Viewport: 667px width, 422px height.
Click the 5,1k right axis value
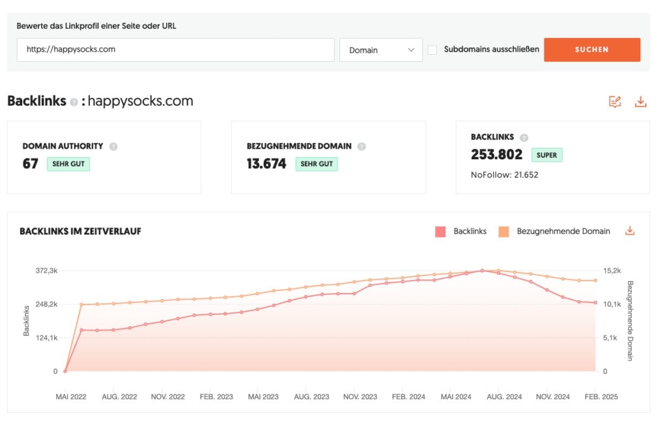610,338
